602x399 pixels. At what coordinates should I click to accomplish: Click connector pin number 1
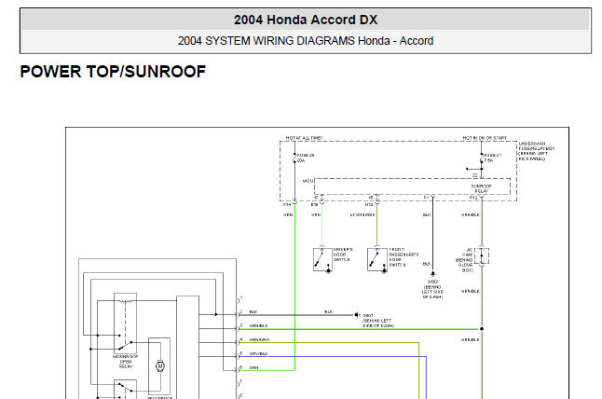point(241,298)
